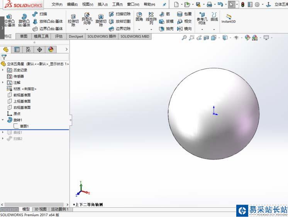Click the 拉伸凸台/基体 extrude boss tool

click(9, 21)
